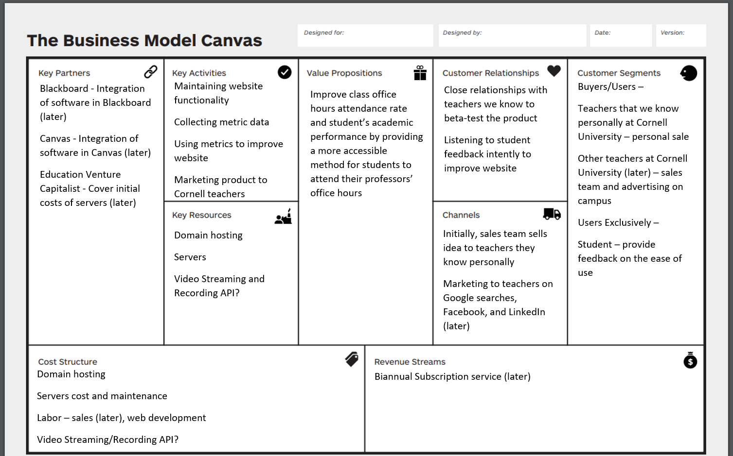Screen dimensions: 733x456
Task: Click the Canvas integration paragraph
Action: 95,146
